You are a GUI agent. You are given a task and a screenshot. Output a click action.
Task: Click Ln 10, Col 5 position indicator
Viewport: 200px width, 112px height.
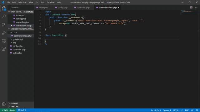point(156,110)
